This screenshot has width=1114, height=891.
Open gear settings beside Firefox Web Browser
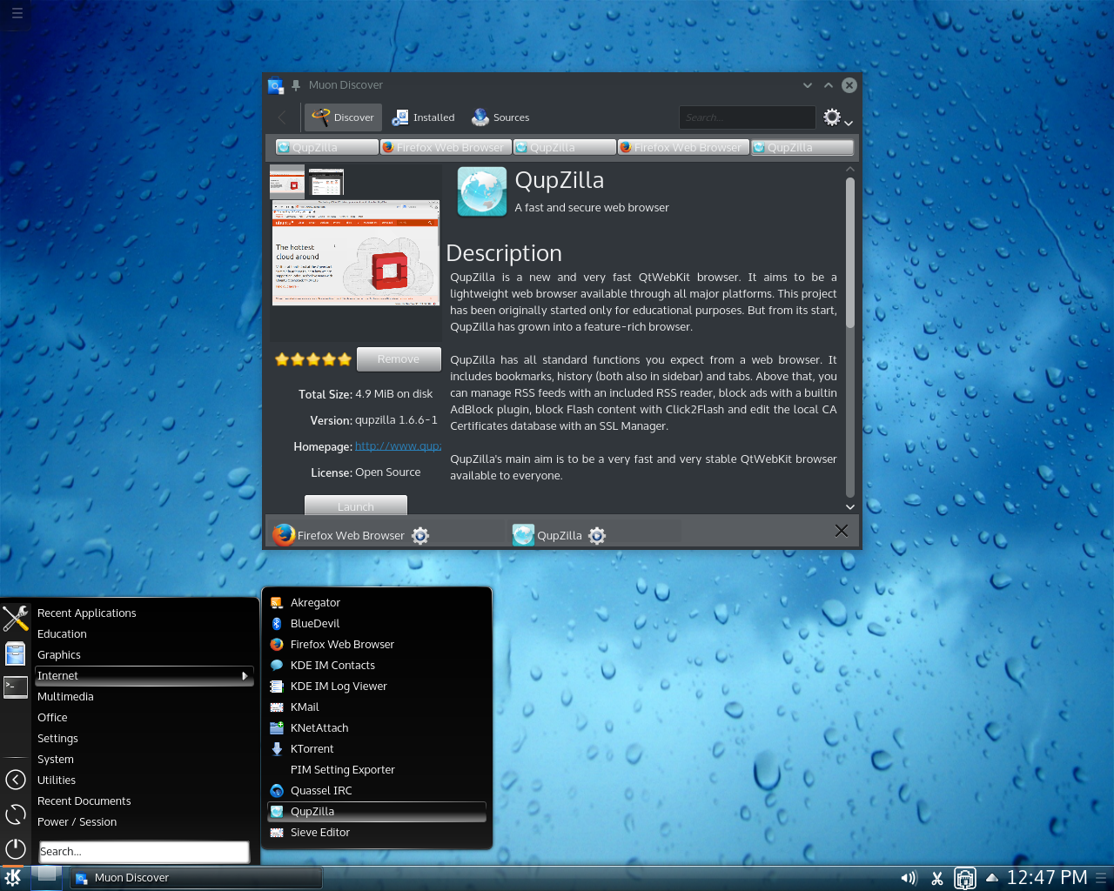tap(420, 535)
